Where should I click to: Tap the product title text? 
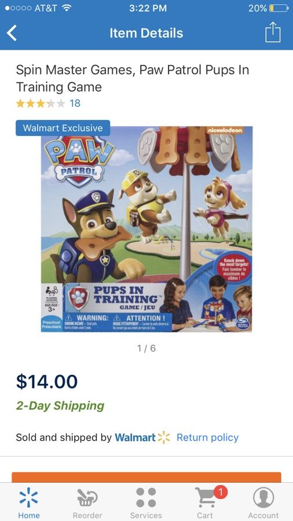132,78
